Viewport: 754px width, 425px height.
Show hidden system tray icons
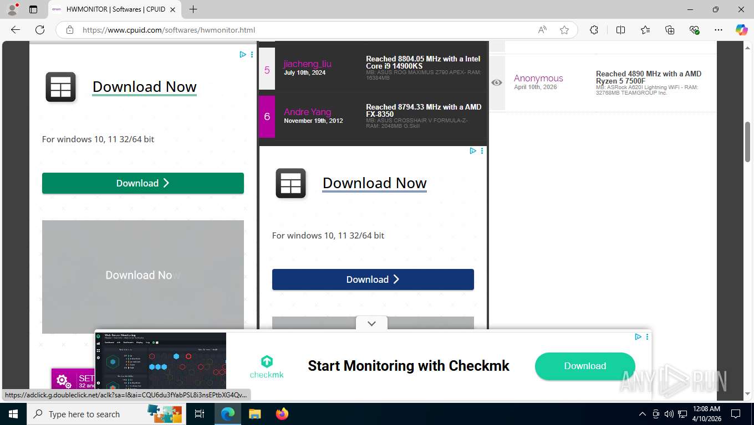coord(643,414)
